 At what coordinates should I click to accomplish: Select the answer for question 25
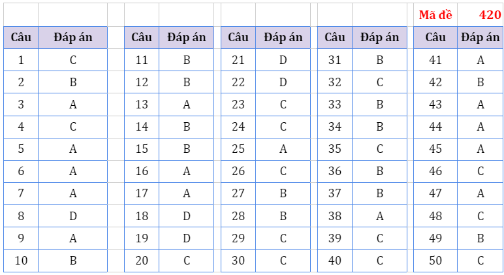tap(283, 149)
